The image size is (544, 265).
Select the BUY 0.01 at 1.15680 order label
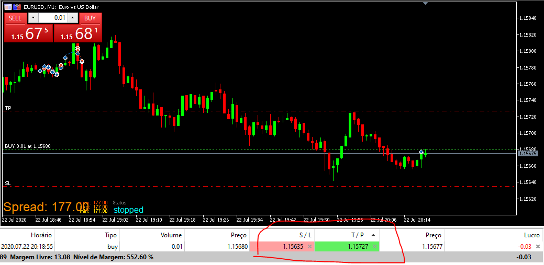(x=28, y=146)
